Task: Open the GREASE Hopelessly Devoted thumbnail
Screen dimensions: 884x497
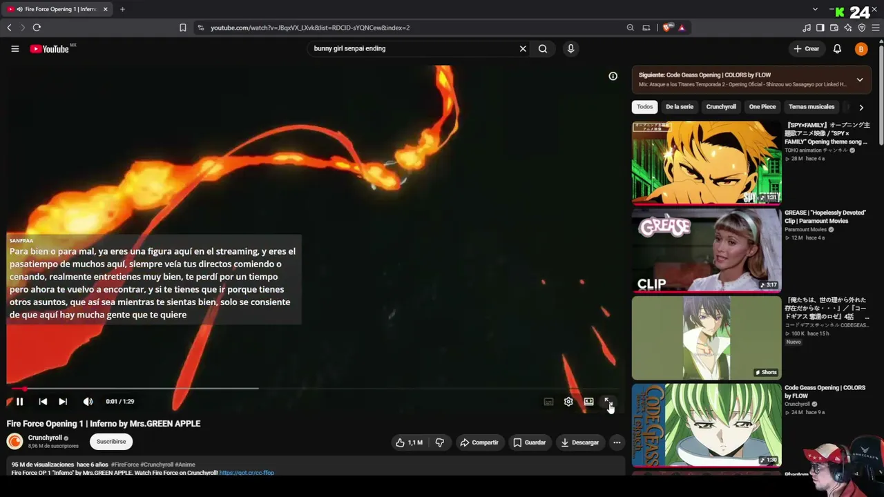Action: point(707,251)
